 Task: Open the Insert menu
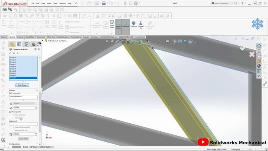click(x=49, y=3)
